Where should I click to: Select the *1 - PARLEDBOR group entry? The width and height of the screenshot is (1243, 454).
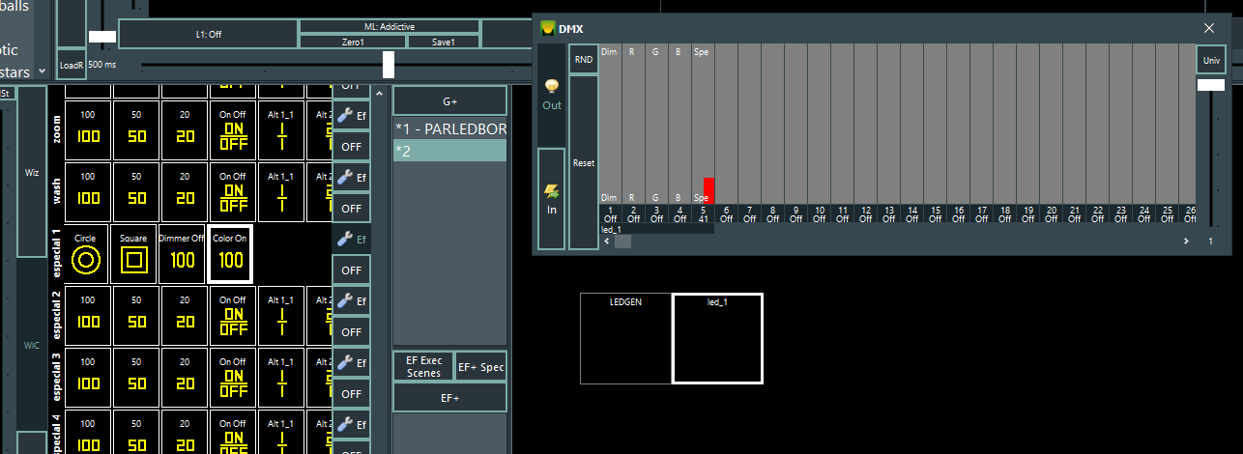click(449, 128)
